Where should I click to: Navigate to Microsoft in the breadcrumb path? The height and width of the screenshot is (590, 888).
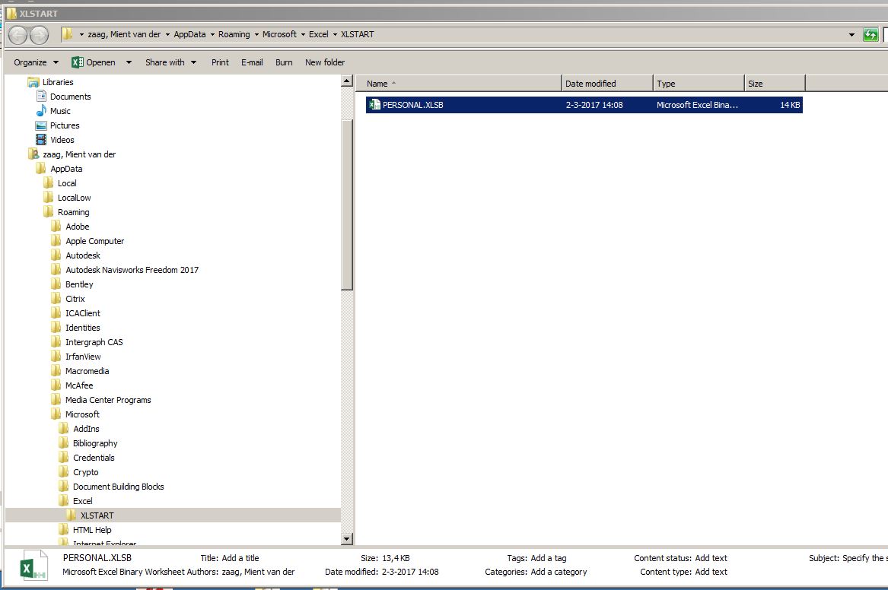pos(279,34)
